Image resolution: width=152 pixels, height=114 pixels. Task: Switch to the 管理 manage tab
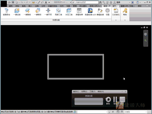(x=75, y=6)
